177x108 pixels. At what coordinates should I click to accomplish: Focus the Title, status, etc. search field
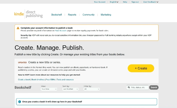(x=137, y=87)
